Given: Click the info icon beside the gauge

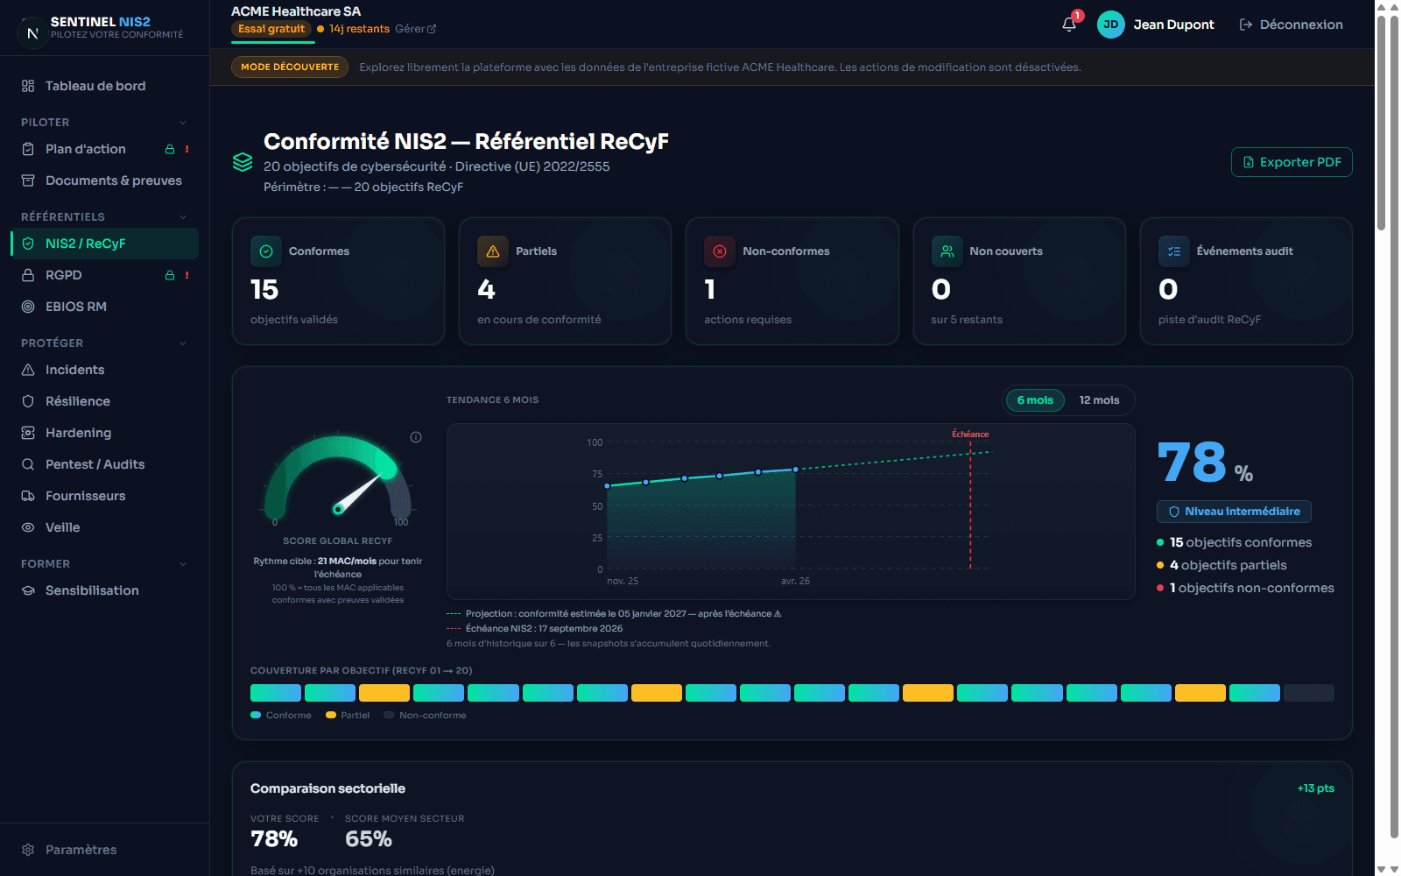Looking at the screenshot, I should coord(416,437).
